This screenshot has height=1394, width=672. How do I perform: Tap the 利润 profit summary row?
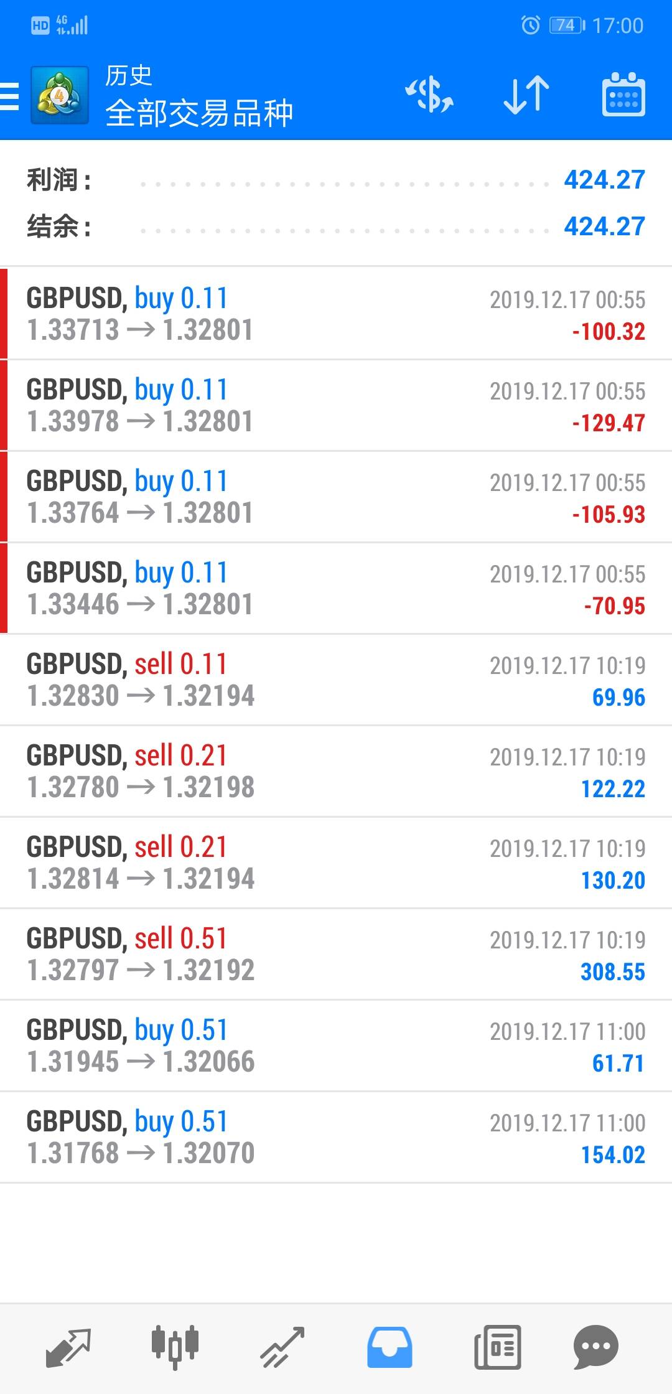click(x=336, y=180)
